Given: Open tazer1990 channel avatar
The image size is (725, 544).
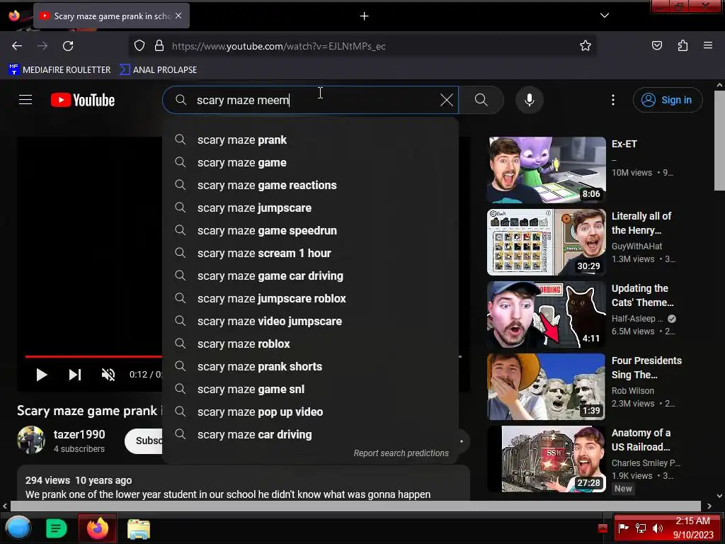Looking at the screenshot, I should (x=31, y=440).
